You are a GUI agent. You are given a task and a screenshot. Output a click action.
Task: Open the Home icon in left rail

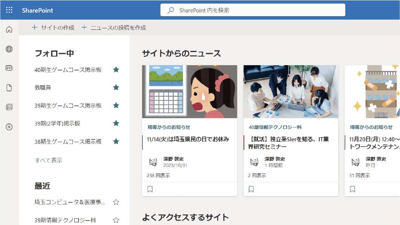tap(9, 30)
